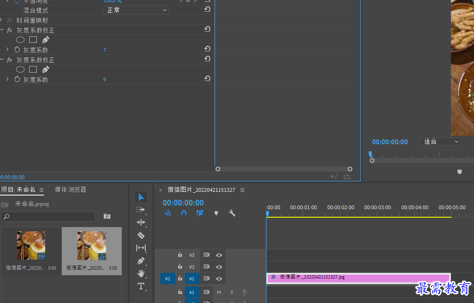The image size is (474, 303).
Task: Toggle animation stopwatch for gamma 9
Action: tap(17, 79)
